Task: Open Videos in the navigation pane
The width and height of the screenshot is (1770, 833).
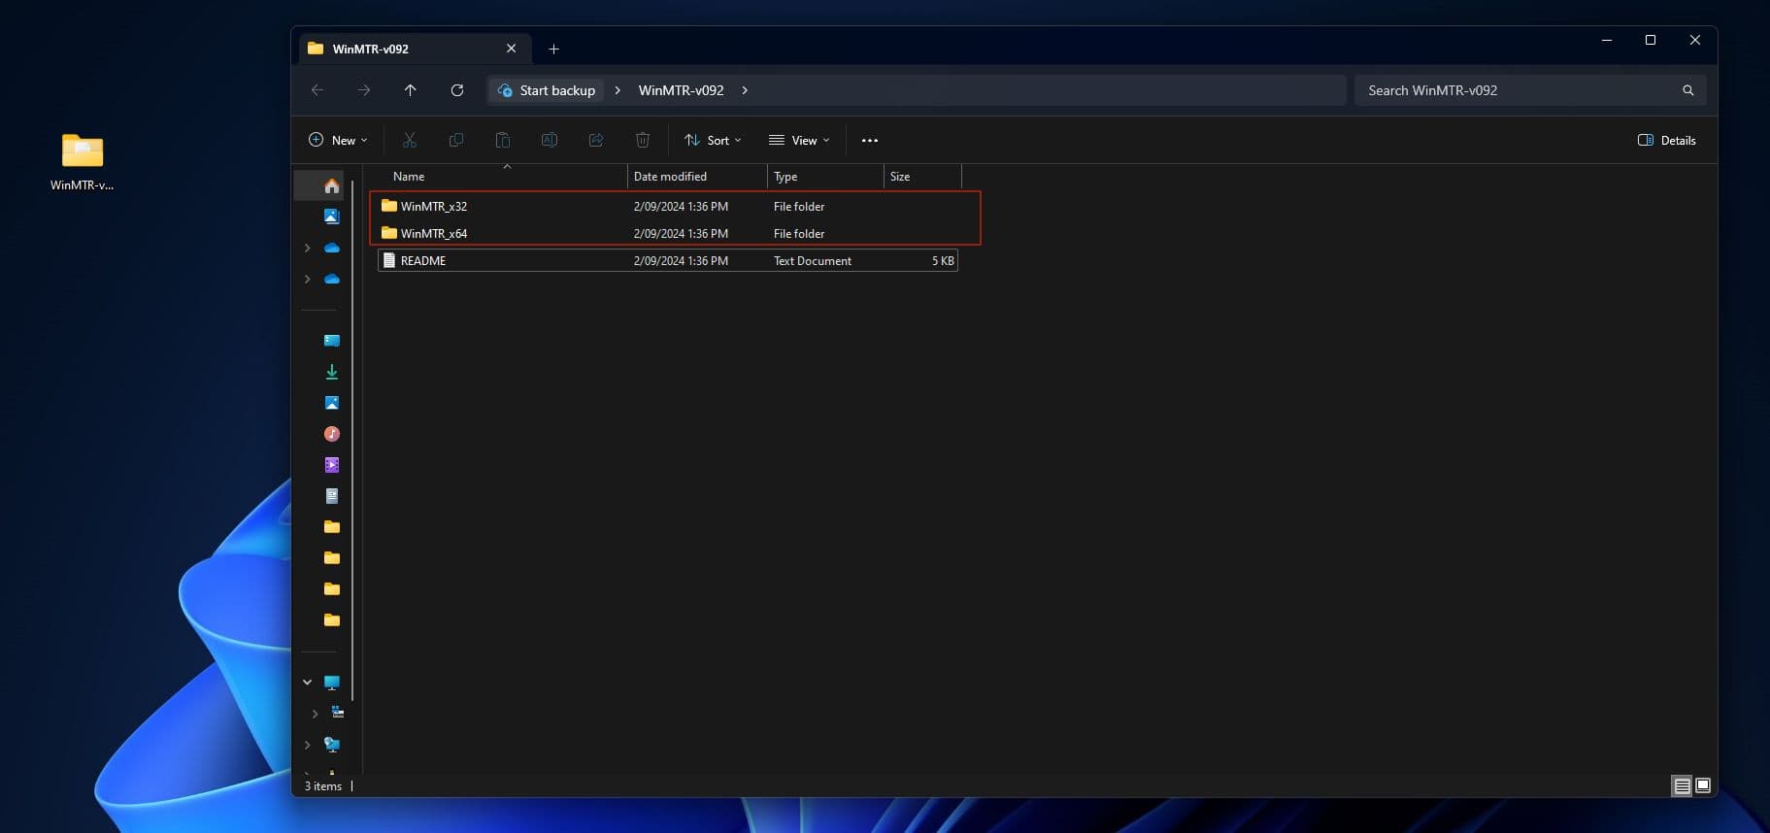Action: [332, 465]
